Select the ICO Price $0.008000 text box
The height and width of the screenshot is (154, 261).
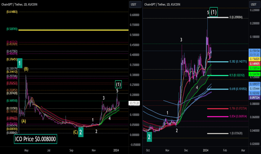[x=36, y=139]
